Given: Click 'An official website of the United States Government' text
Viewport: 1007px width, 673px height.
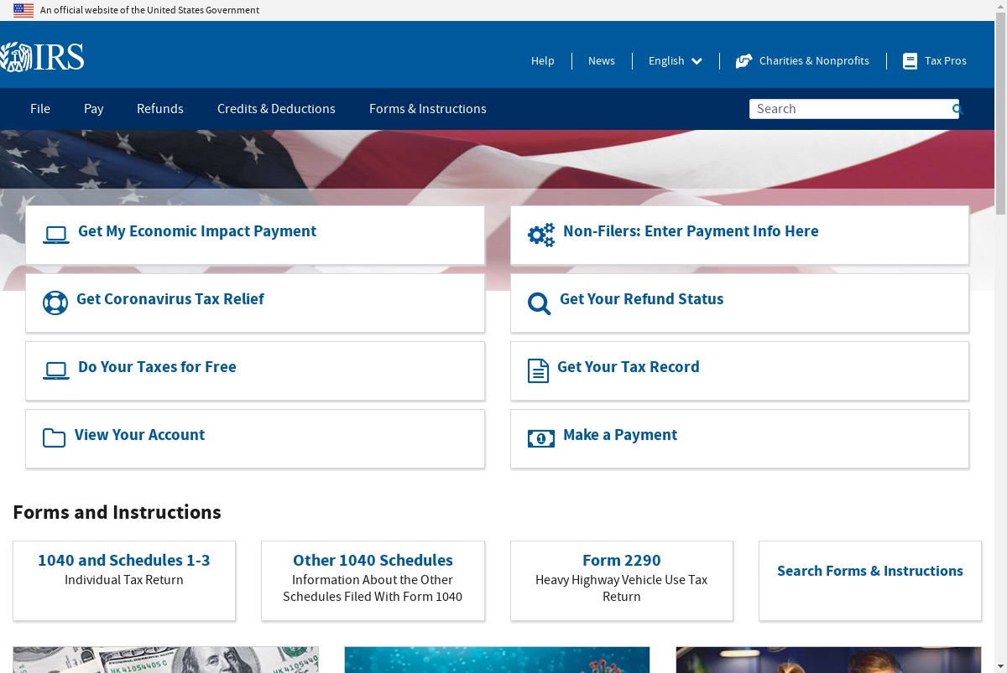Looking at the screenshot, I should pos(149,10).
